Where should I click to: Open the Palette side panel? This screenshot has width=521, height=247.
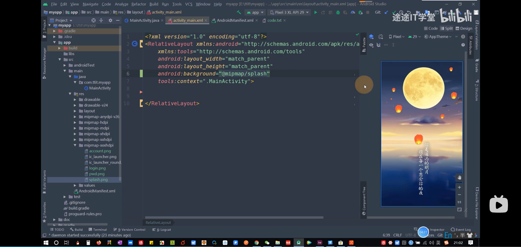(364, 45)
